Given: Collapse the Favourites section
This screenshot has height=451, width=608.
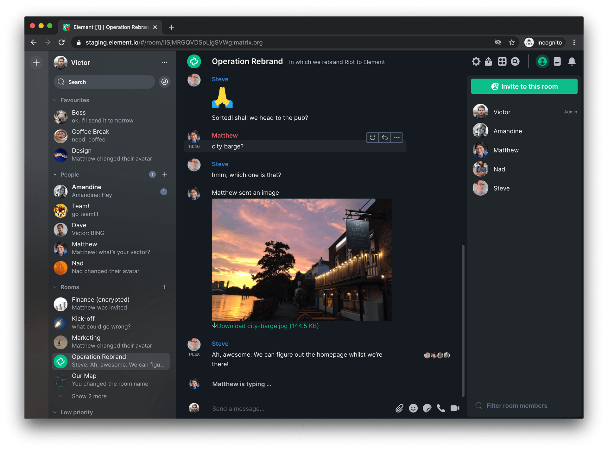Looking at the screenshot, I should (x=55, y=100).
